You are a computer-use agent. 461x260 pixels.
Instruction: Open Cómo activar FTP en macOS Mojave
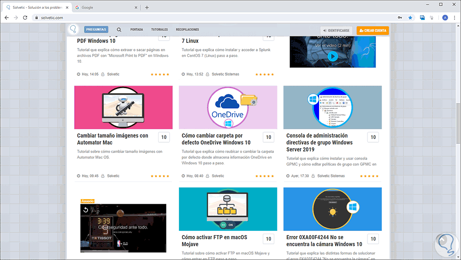pyautogui.click(x=214, y=241)
